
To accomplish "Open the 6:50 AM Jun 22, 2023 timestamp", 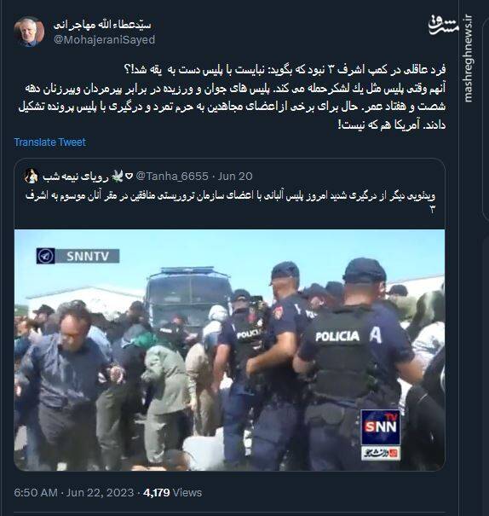I will pyautogui.click(x=74, y=493).
